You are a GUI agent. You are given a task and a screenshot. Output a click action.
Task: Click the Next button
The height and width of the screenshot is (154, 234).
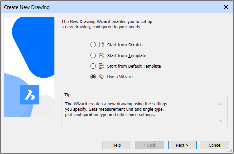tap(182, 145)
